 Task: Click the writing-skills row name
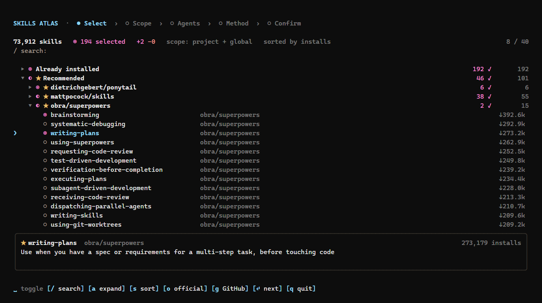point(77,216)
